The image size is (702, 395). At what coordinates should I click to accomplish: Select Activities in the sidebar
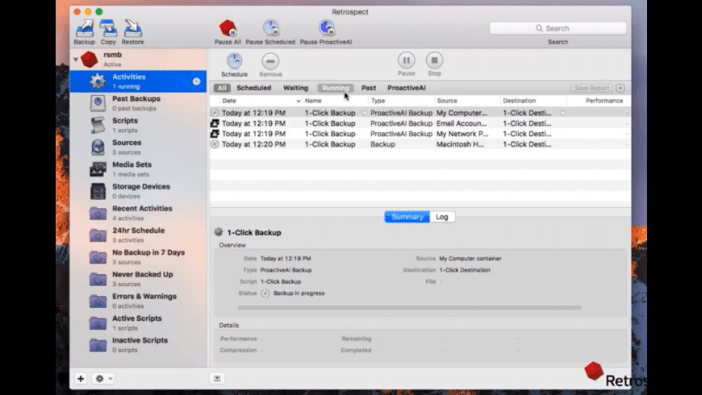[138, 81]
